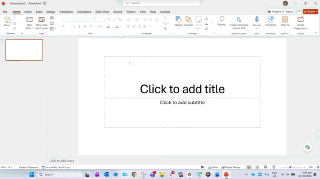This screenshot has height=179, width=320.
Task: Go to the Animations tab
Action: (x=84, y=12)
